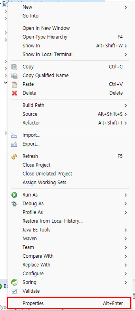Click the Paste clipboard icon
The width and height of the screenshot is (135, 311).
14,84
